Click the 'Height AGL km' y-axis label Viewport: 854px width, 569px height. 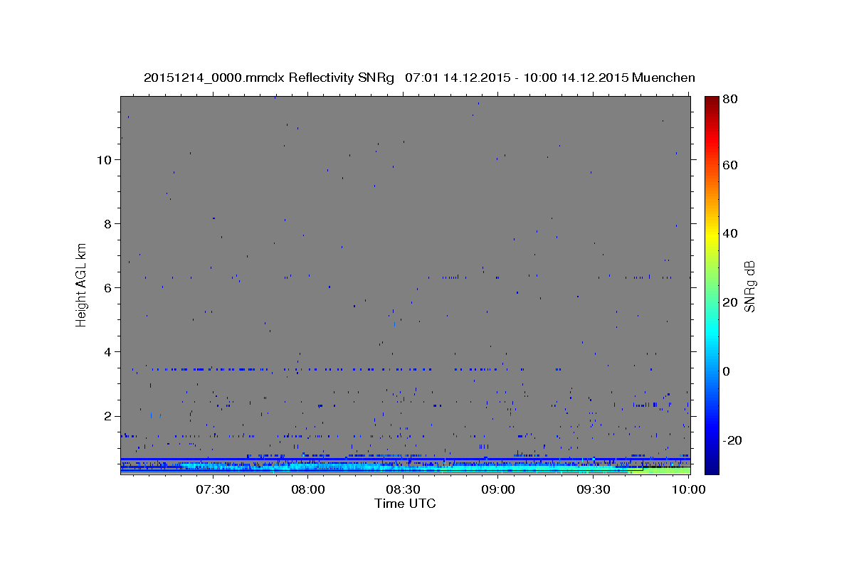point(81,284)
